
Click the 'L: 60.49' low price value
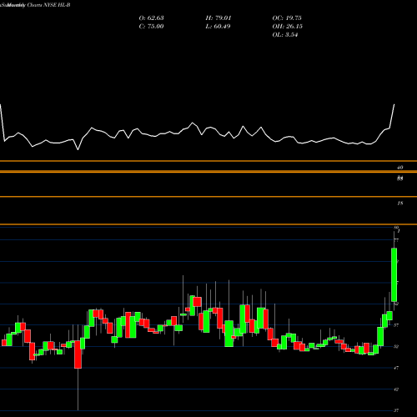(219, 27)
